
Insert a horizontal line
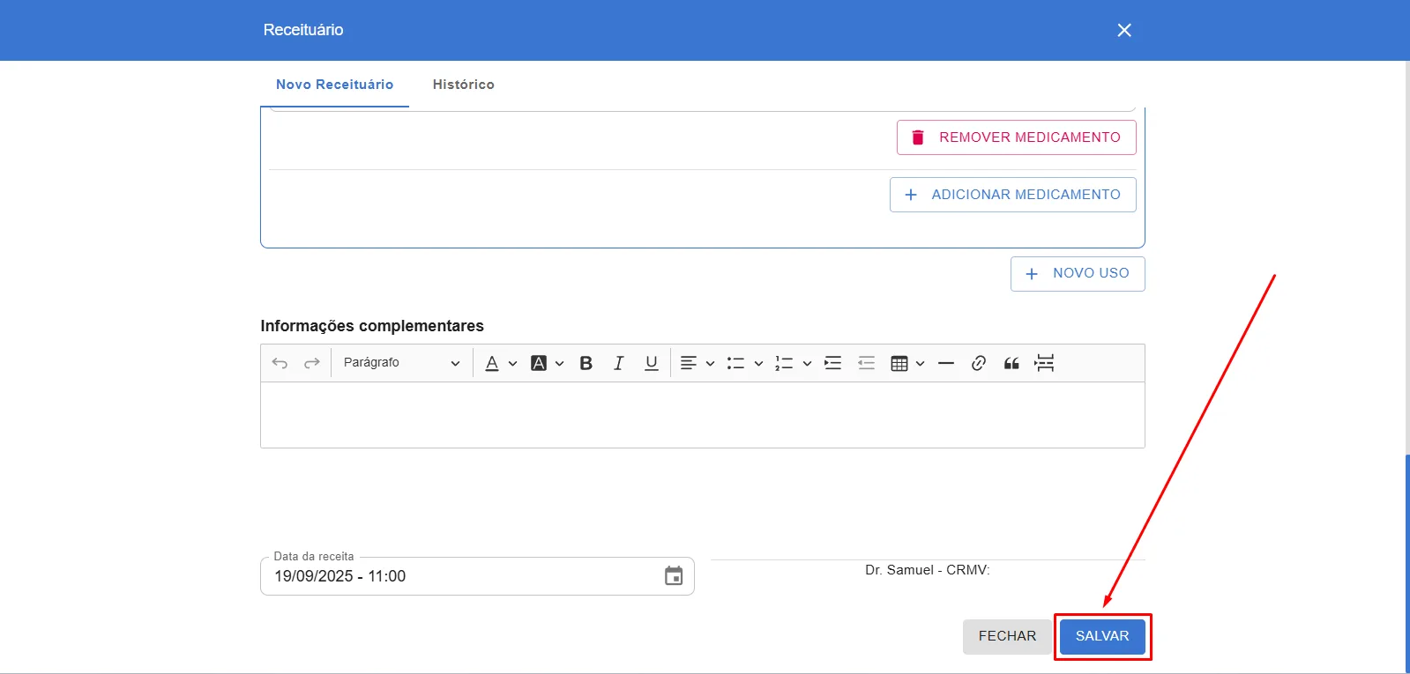coord(946,363)
